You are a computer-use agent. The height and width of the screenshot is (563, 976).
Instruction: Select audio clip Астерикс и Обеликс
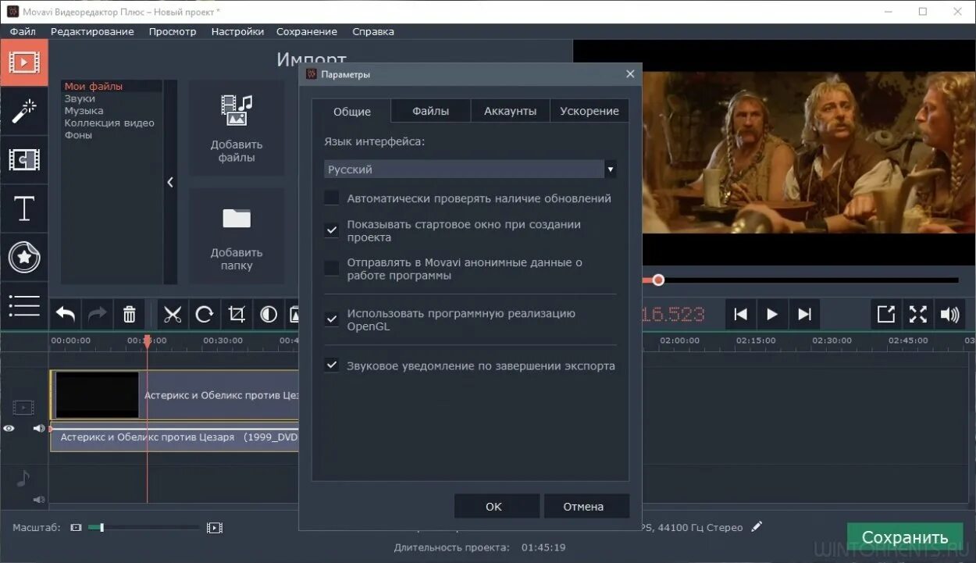(174, 437)
